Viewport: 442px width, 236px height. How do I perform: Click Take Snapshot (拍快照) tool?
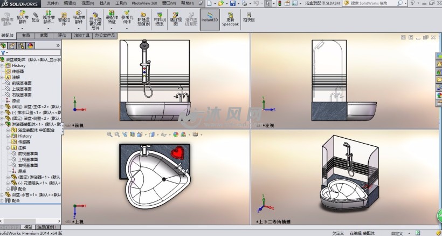[x=249, y=17]
